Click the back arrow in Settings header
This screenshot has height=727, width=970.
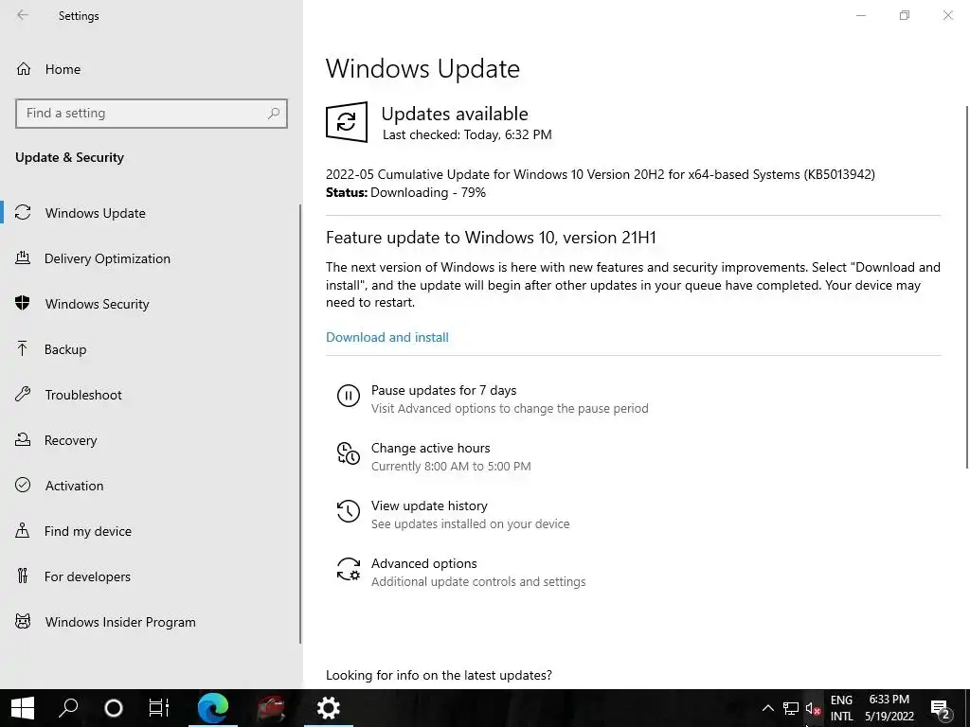(23, 15)
